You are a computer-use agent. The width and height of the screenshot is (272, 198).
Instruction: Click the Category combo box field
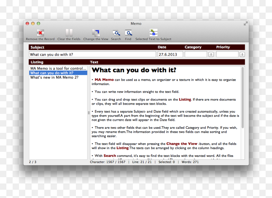click(196, 54)
